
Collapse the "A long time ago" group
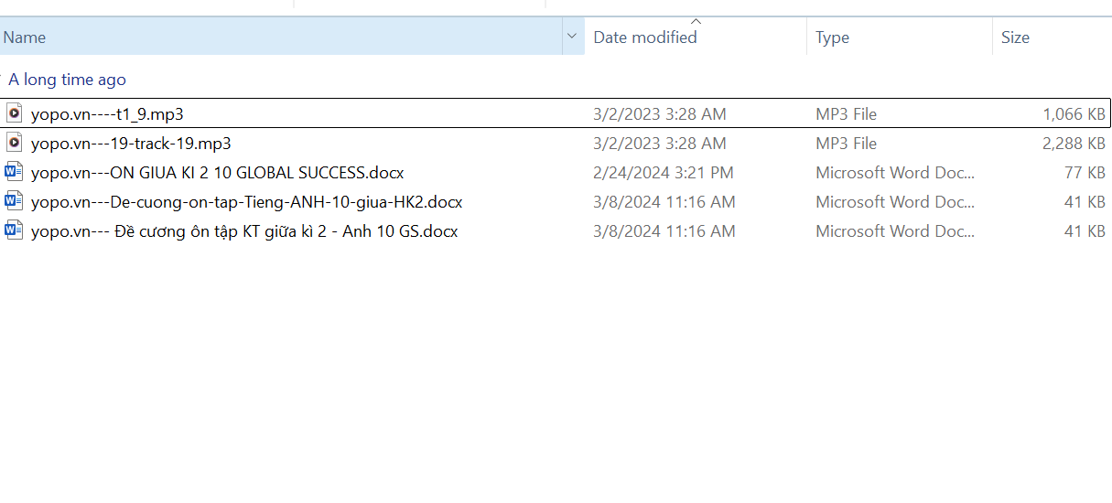(3, 80)
